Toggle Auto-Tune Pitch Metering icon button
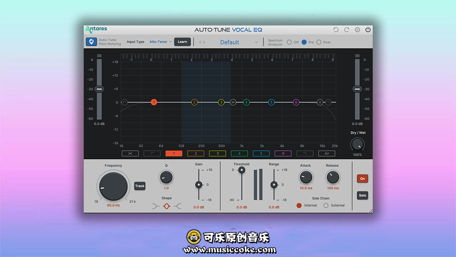Image resolution: width=456 pixels, height=257 pixels. tap(91, 41)
